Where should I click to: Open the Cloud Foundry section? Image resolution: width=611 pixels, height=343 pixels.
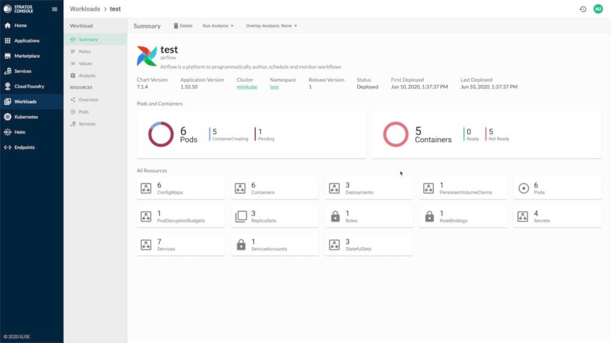tap(32, 86)
